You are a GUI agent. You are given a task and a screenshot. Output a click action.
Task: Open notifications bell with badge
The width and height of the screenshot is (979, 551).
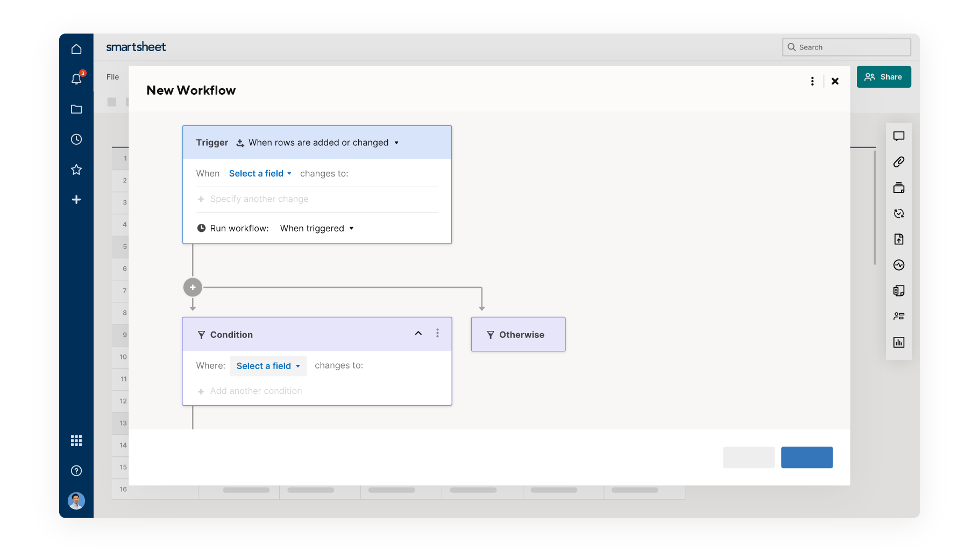(76, 79)
